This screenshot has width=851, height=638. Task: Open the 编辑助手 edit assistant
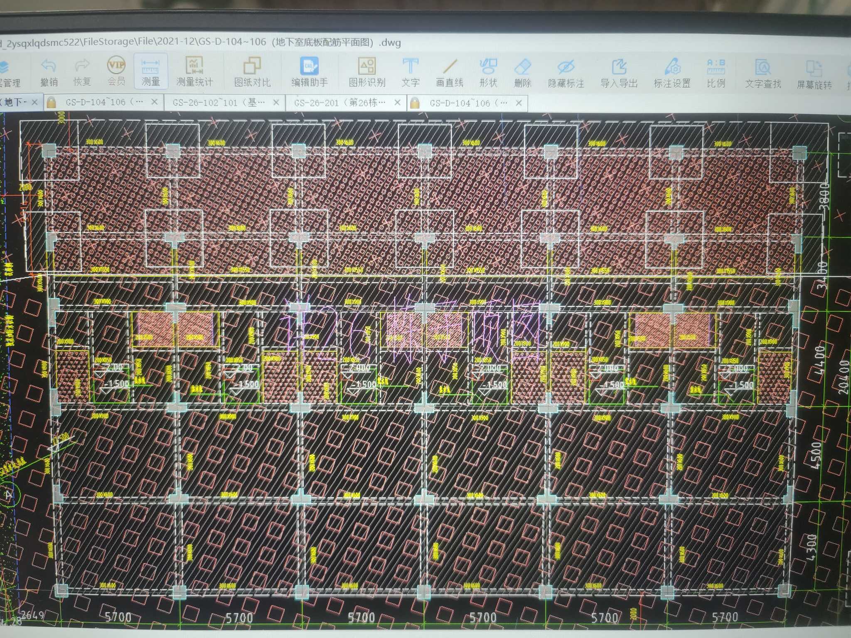click(x=310, y=72)
